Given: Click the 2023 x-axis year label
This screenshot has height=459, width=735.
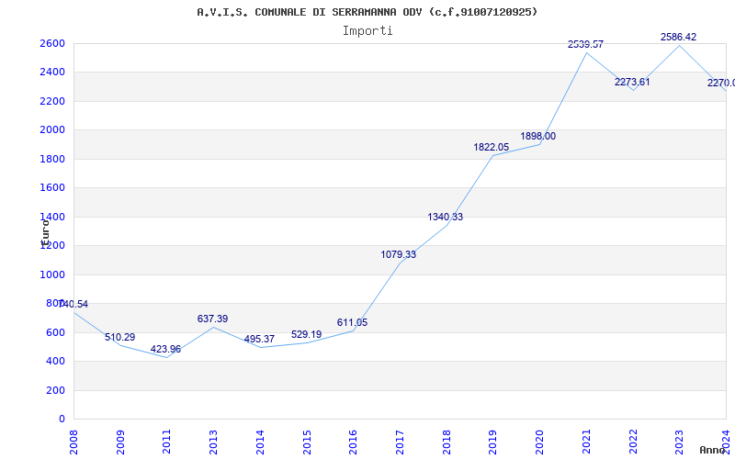Looking at the screenshot, I should coord(679,442).
